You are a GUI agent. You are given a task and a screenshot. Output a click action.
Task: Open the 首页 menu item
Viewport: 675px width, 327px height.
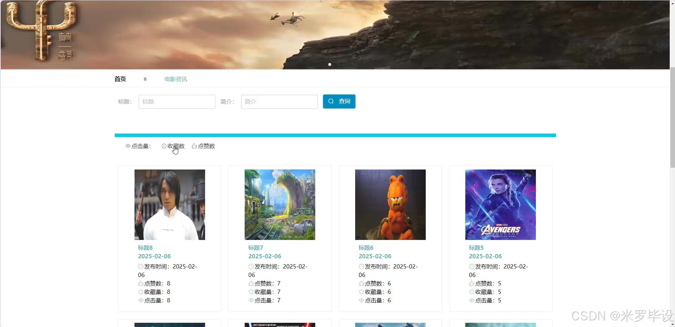coord(120,79)
